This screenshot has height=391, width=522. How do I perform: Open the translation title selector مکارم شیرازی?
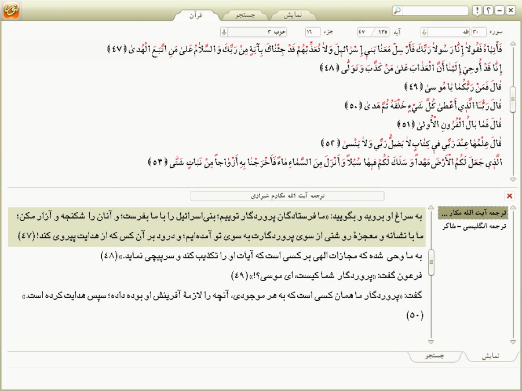click(x=287, y=196)
